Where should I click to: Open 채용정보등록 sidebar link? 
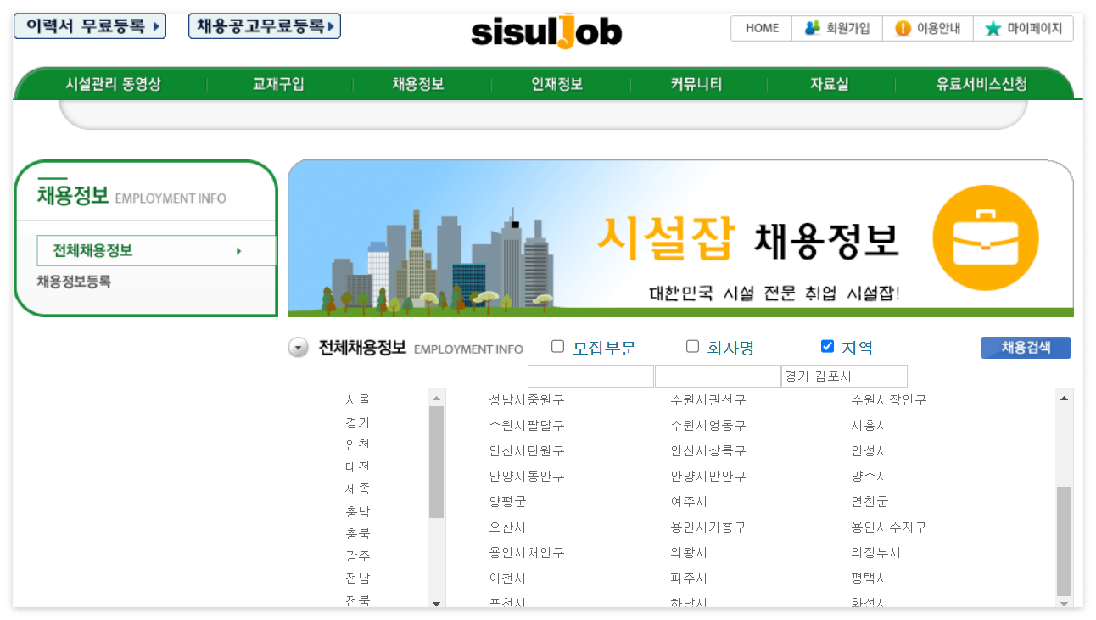pos(74,282)
